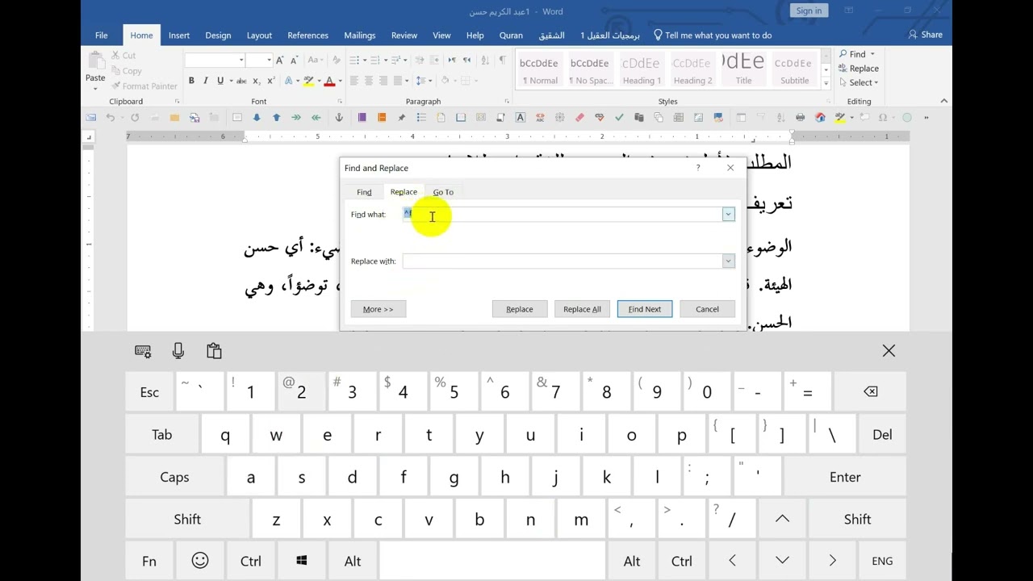Screen dimensions: 1033x581
Task: Open keyboard layout settings icon
Action: tap(143, 350)
